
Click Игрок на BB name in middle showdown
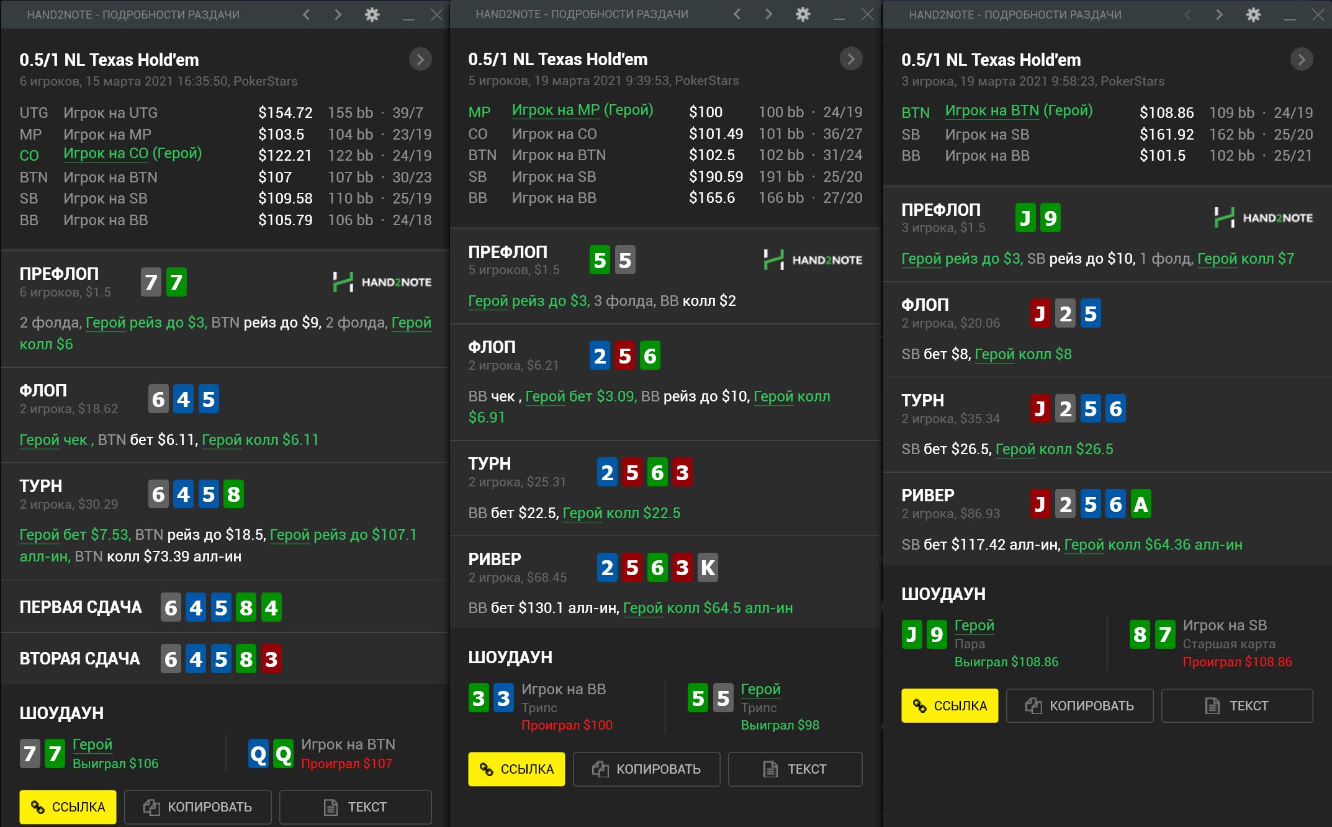click(x=563, y=689)
